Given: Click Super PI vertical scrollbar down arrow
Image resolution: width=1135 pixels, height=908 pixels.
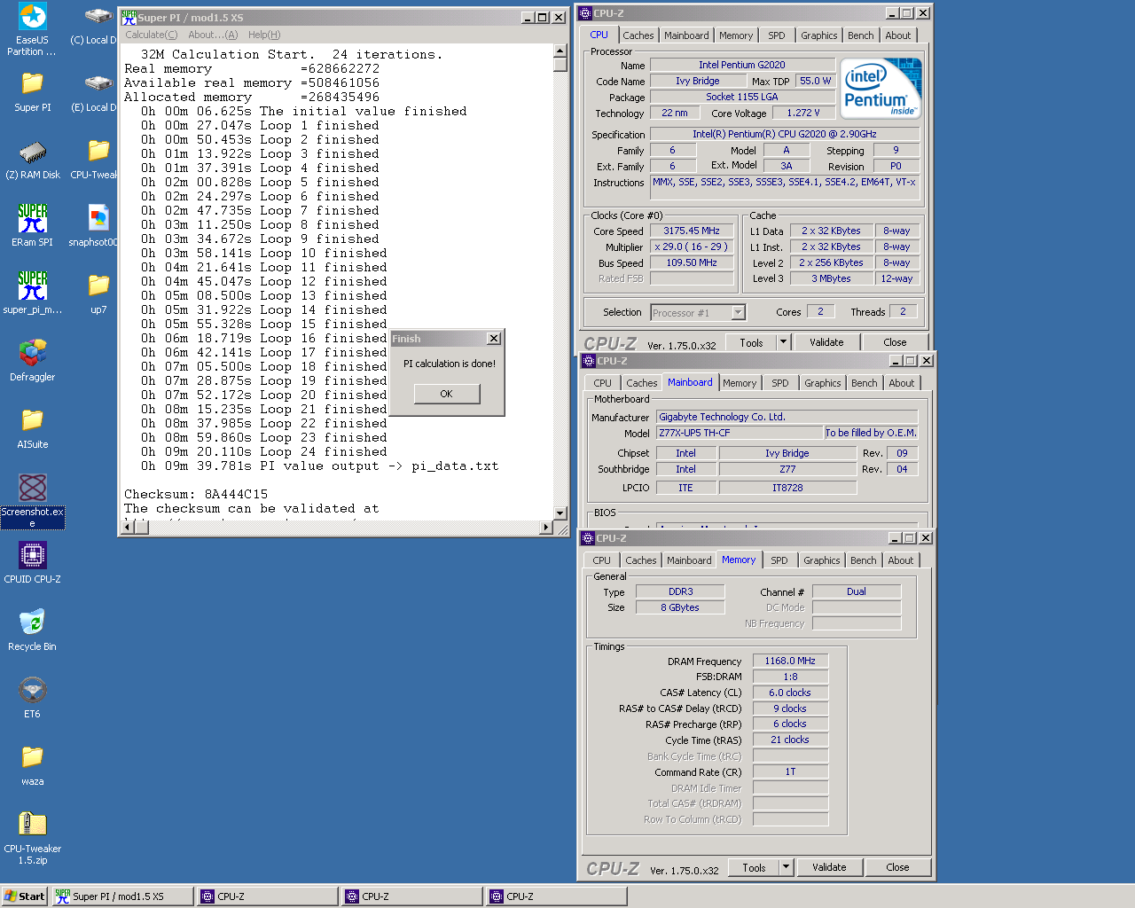Looking at the screenshot, I should coord(560,513).
